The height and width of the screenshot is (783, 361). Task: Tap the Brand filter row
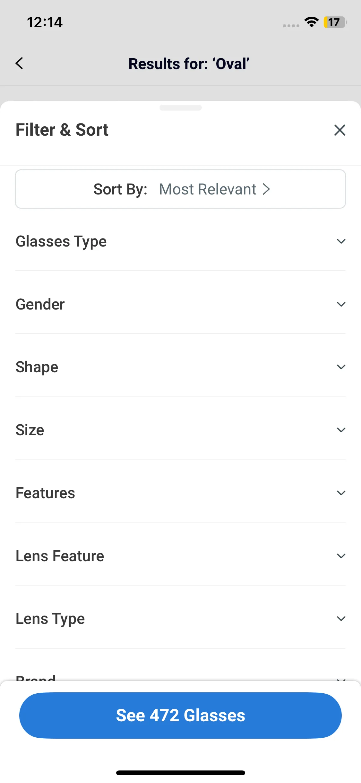tap(36, 677)
